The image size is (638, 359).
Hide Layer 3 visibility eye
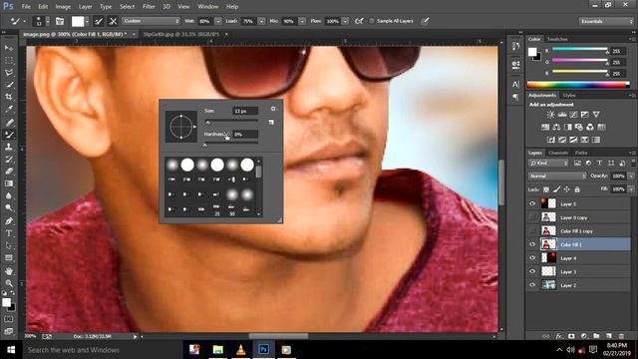(x=532, y=271)
